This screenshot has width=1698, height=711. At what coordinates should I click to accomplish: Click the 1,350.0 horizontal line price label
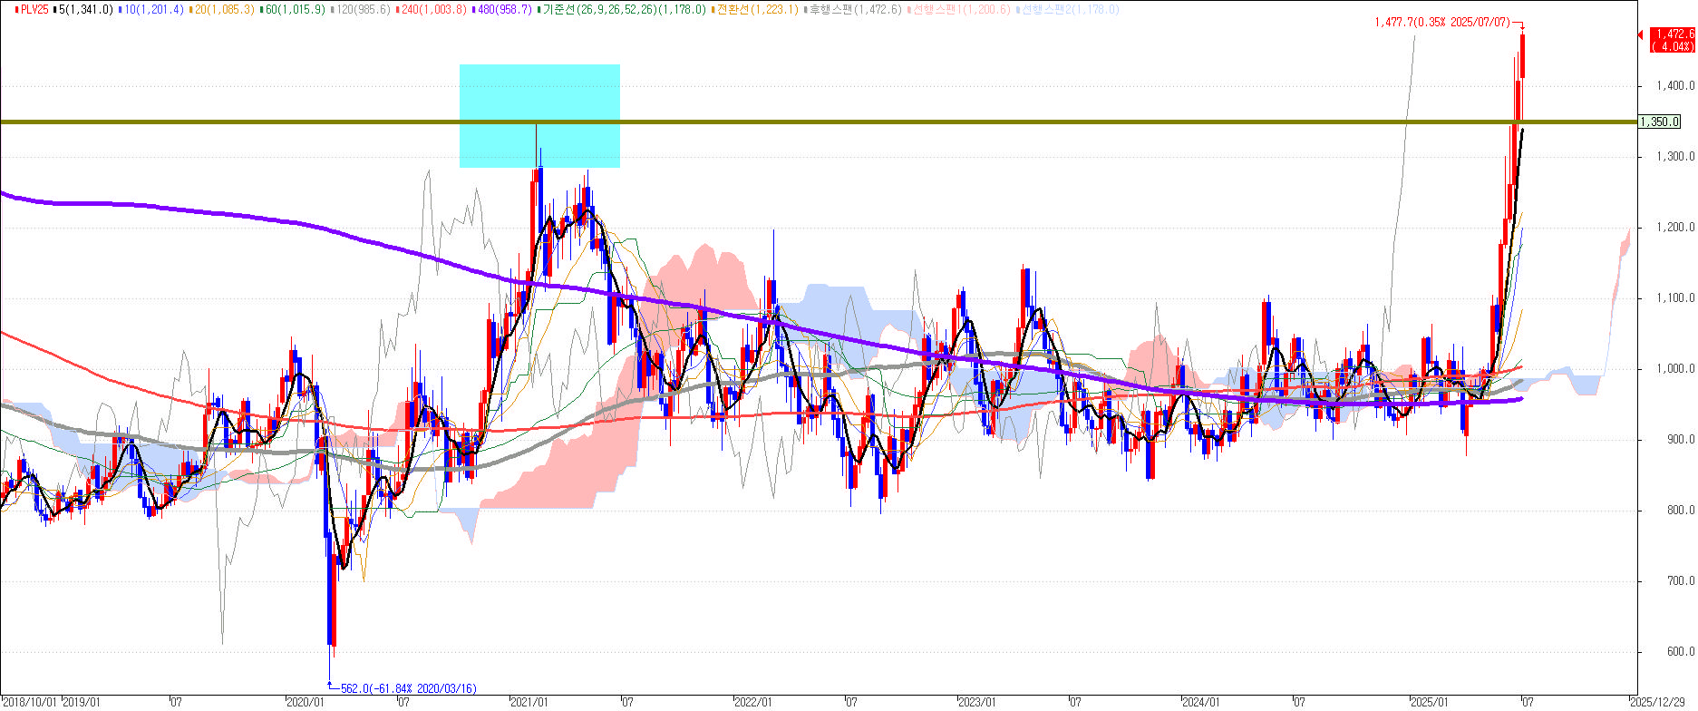coord(1660,122)
